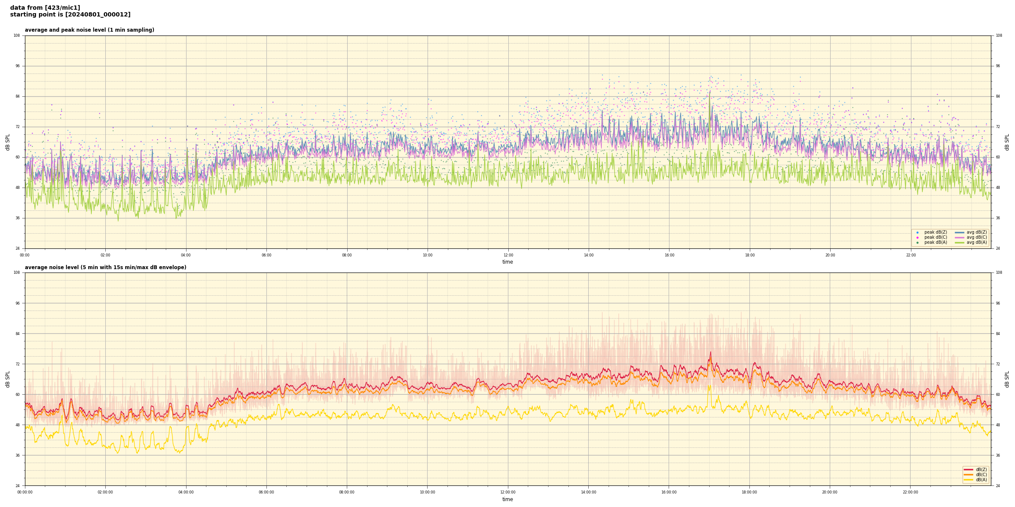Click the 'average noise level (5 min' chart title
The height and width of the screenshot is (507, 1015).
[105, 267]
